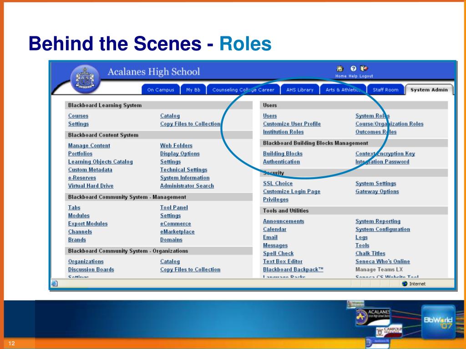466x349 pixels.
Task: Click Copy Files to Collection under Learning System
Action: coord(190,124)
